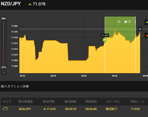Click the expiry time 09:45:49

point(91,109)
